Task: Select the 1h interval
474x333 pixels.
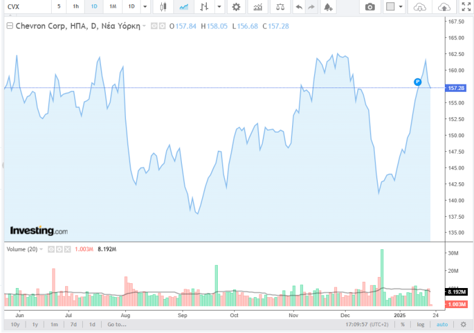Action: [x=76, y=7]
